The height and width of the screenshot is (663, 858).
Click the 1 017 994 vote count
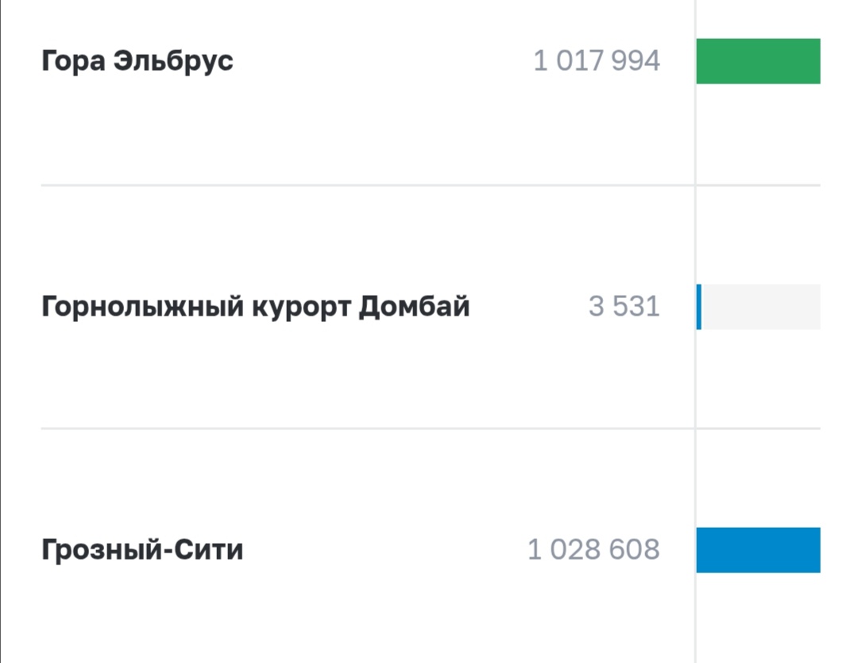(x=597, y=60)
